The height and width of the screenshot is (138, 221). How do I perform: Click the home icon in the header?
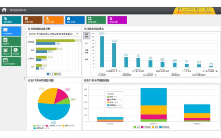pos(4,10)
